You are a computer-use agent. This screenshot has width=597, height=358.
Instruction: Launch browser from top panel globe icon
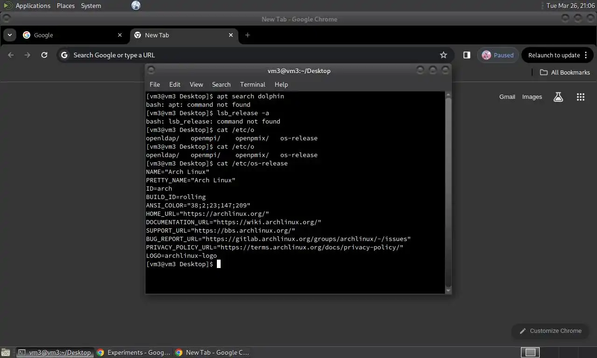(136, 6)
